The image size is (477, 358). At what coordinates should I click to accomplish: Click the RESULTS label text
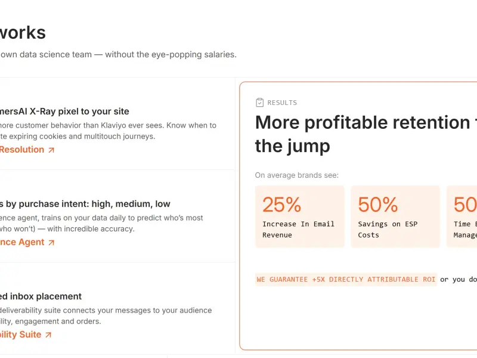[x=282, y=103]
